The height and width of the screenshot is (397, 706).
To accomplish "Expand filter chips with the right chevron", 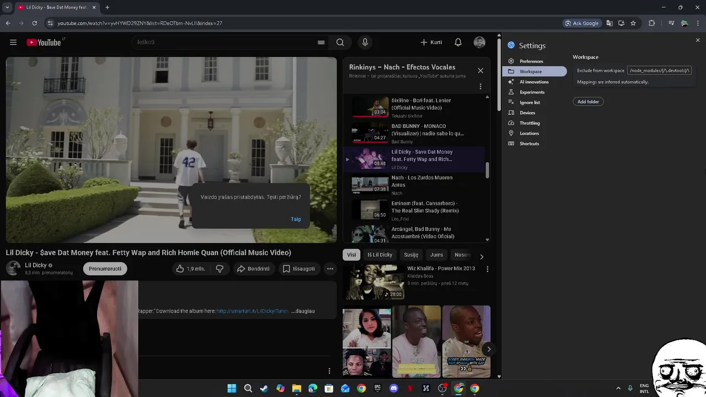I will click(x=482, y=256).
